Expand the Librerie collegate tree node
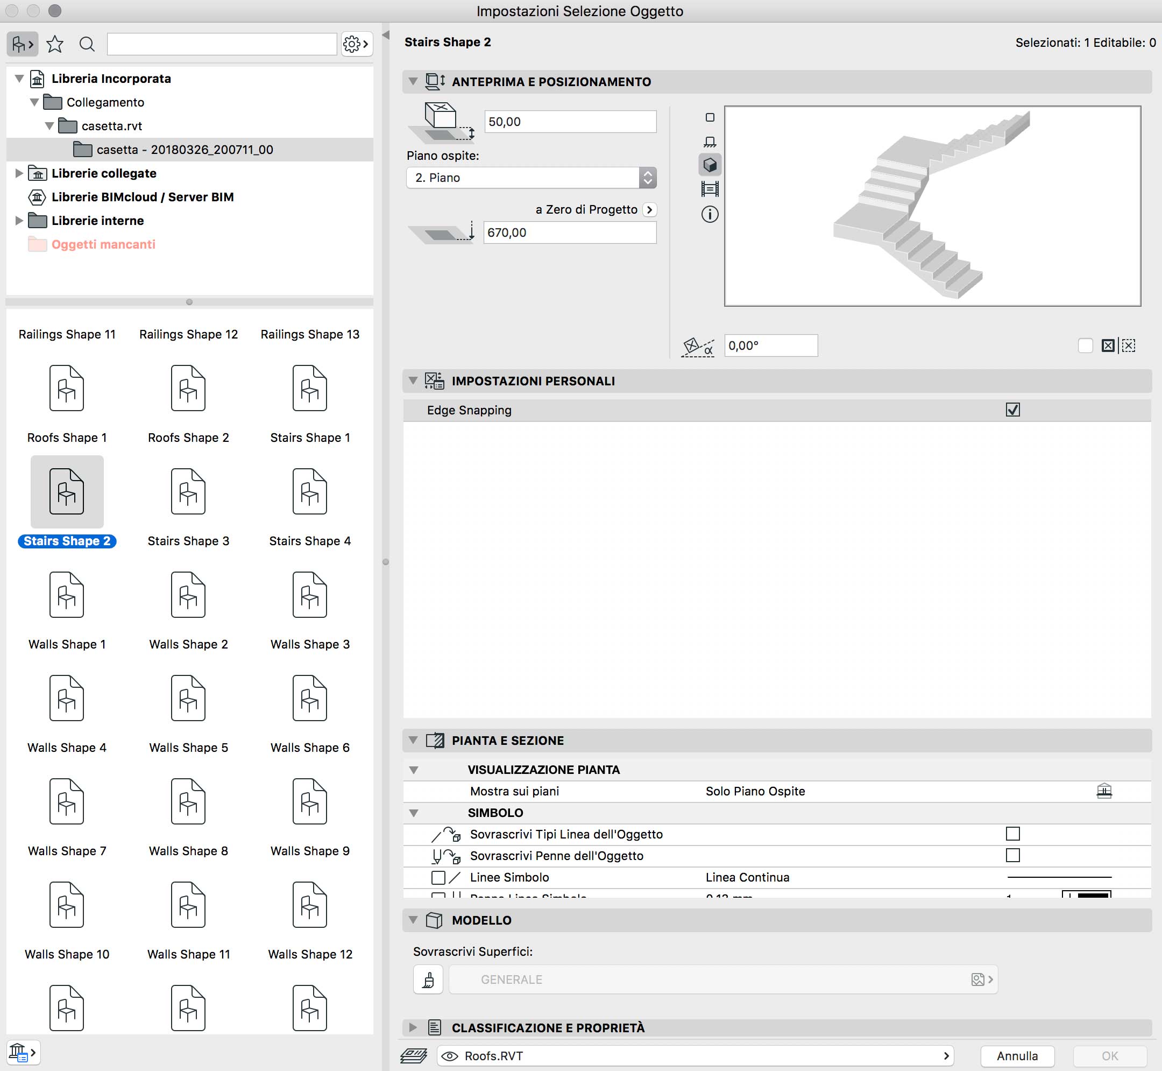This screenshot has width=1162, height=1071. [x=19, y=173]
